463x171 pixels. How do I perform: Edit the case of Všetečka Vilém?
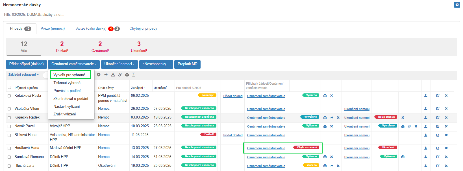pyautogui.click(x=438, y=109)
